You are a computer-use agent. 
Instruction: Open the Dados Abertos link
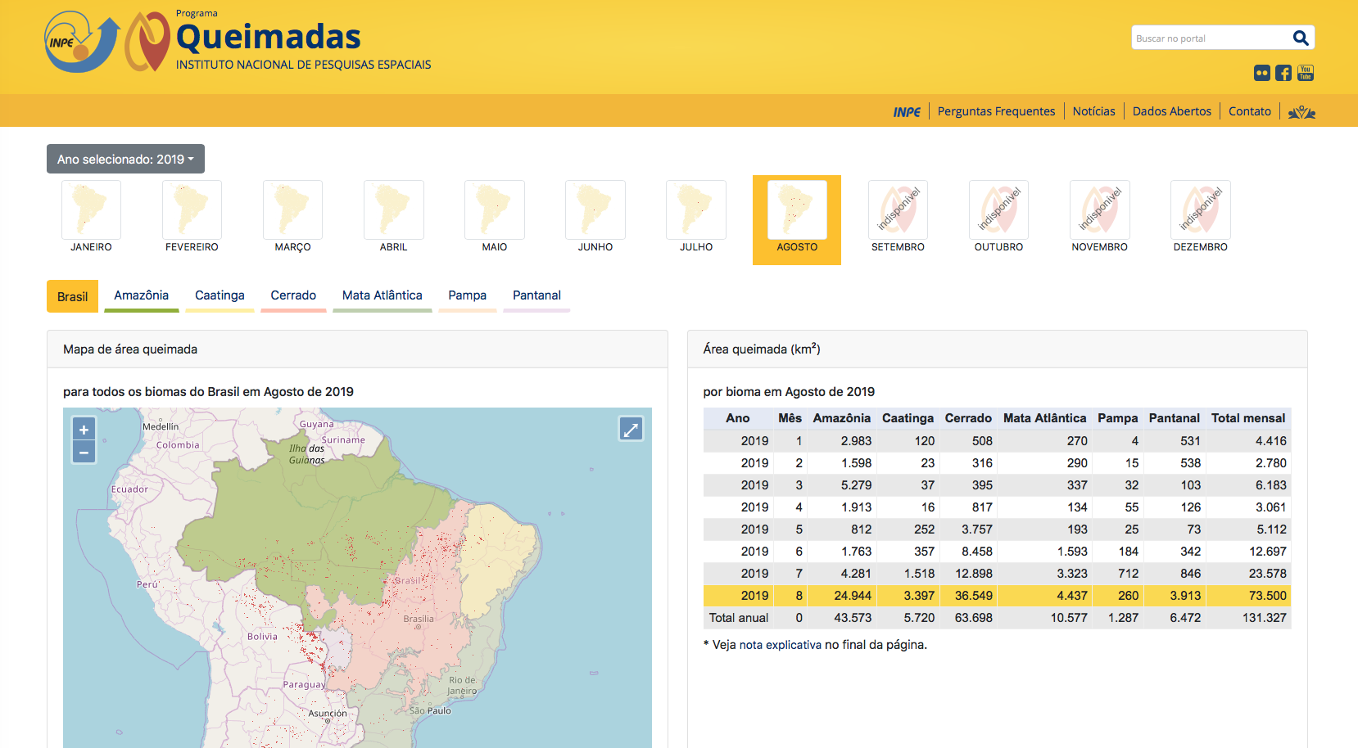click(1171, 111)
